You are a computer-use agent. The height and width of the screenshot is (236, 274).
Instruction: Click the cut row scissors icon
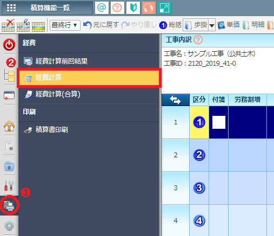pyautogui.click(x=23, y=25)
